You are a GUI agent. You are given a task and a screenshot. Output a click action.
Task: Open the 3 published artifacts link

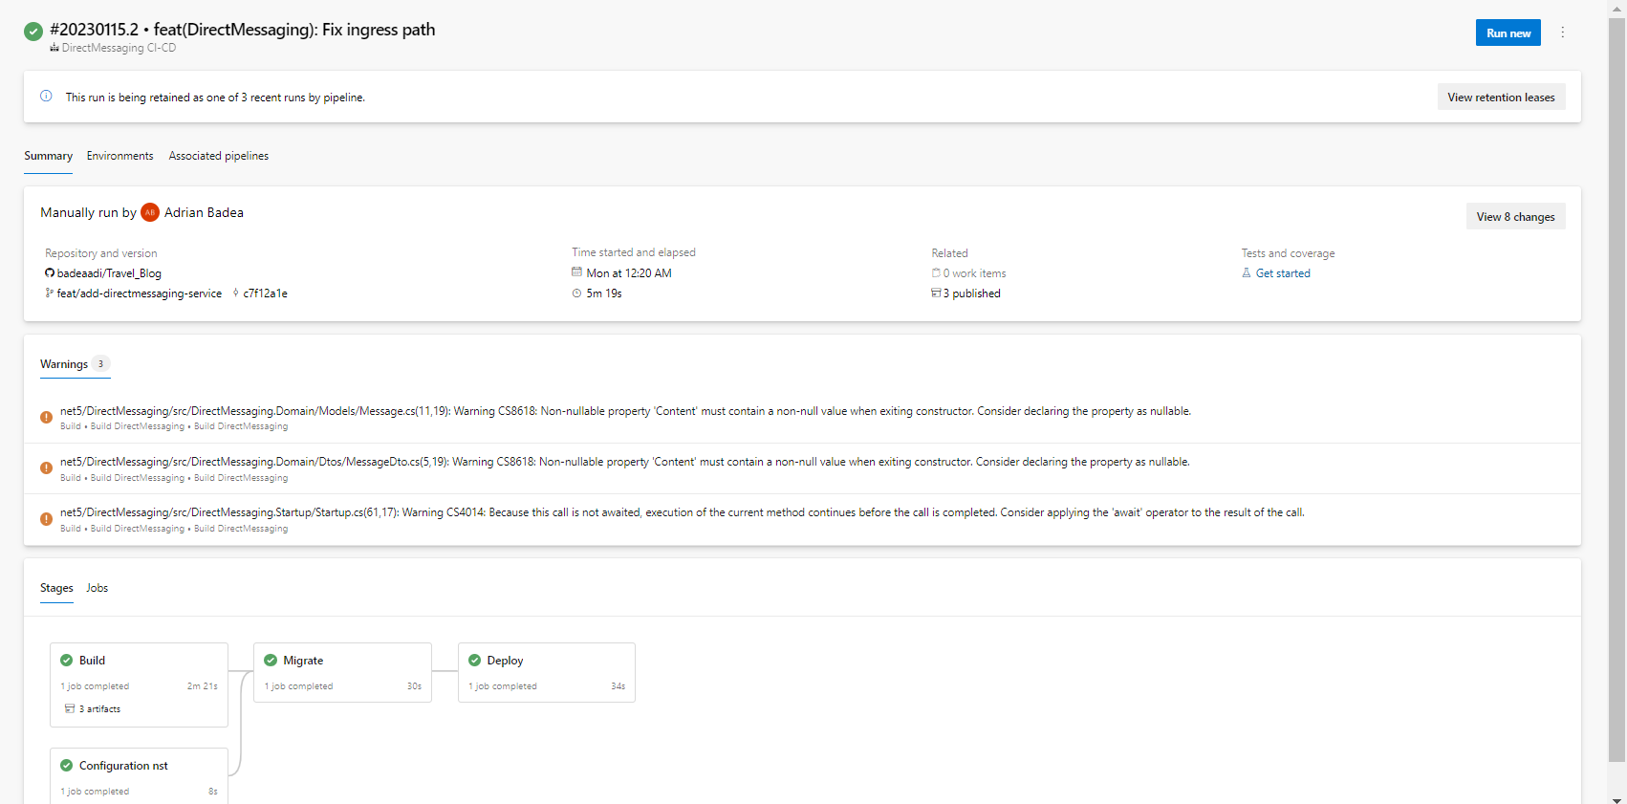point(972,293)
